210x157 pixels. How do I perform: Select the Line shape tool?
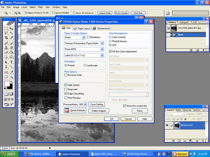pos(11,67)
